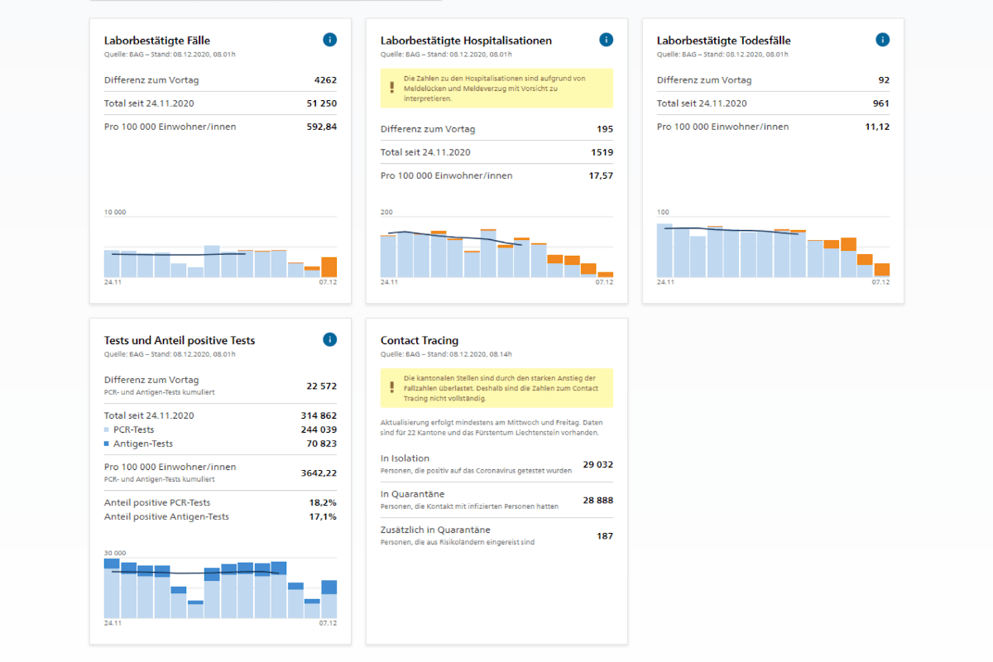The height and width of the screenshot is (662, 993).
Task: Click 07.12 date label in Todesfälle chart
Action: [880, 282]
